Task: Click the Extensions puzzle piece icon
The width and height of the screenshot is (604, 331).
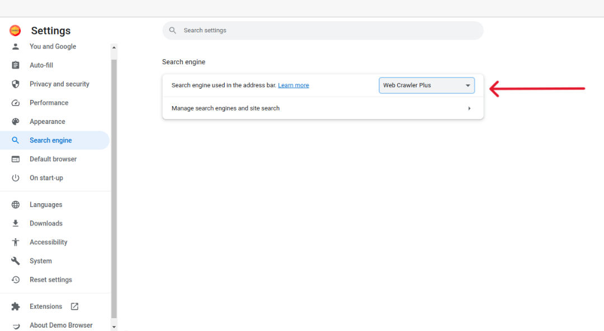Action: tap(16, 306)
